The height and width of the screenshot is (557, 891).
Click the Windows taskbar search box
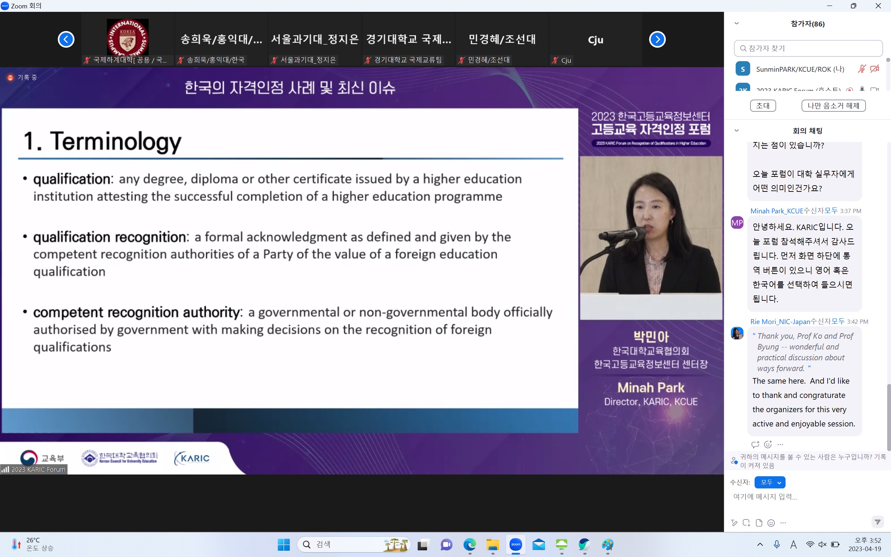(x=354, y=544)
